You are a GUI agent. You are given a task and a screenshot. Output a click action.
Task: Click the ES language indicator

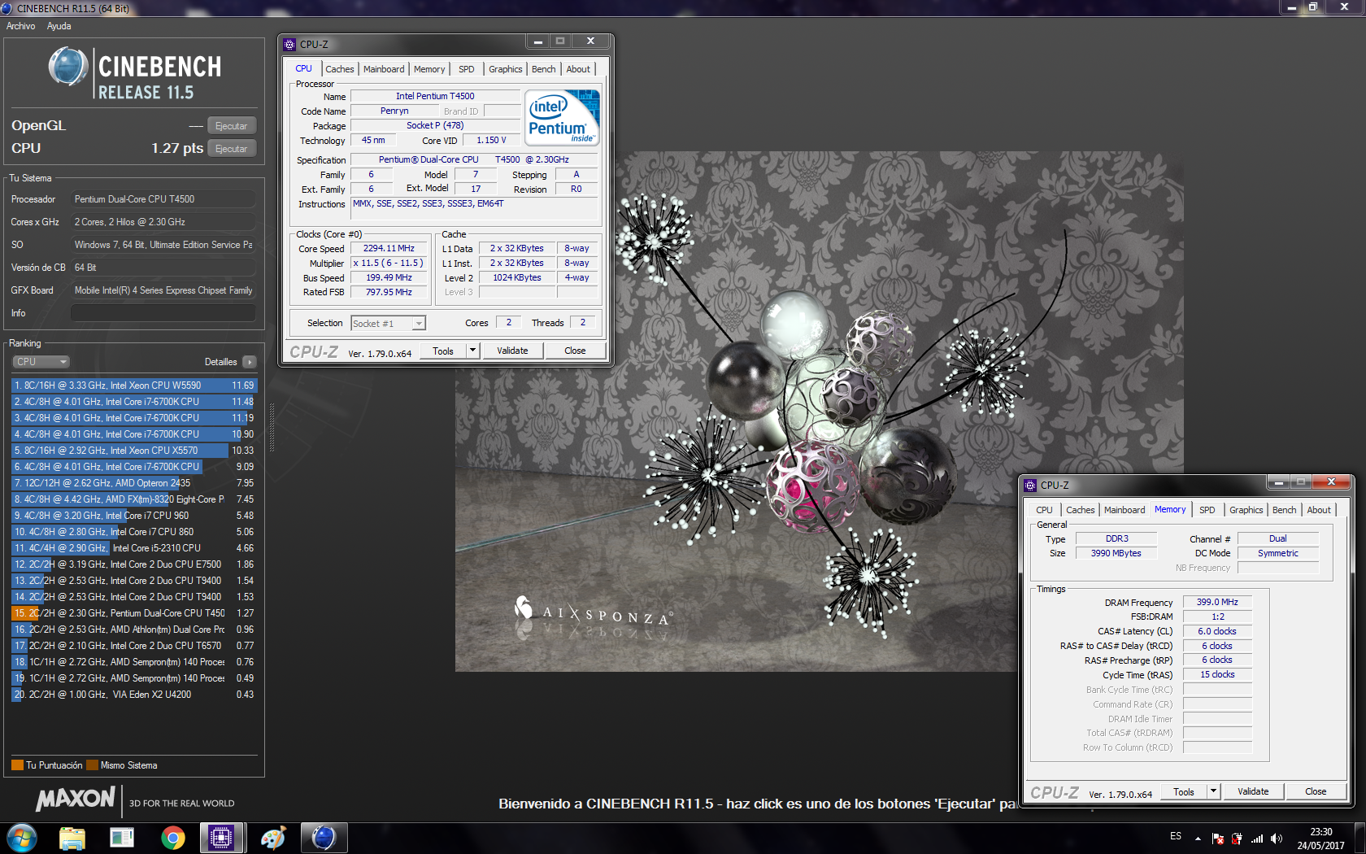[1176, 836]
